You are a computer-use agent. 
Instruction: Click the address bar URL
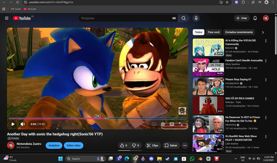point(51,2)
